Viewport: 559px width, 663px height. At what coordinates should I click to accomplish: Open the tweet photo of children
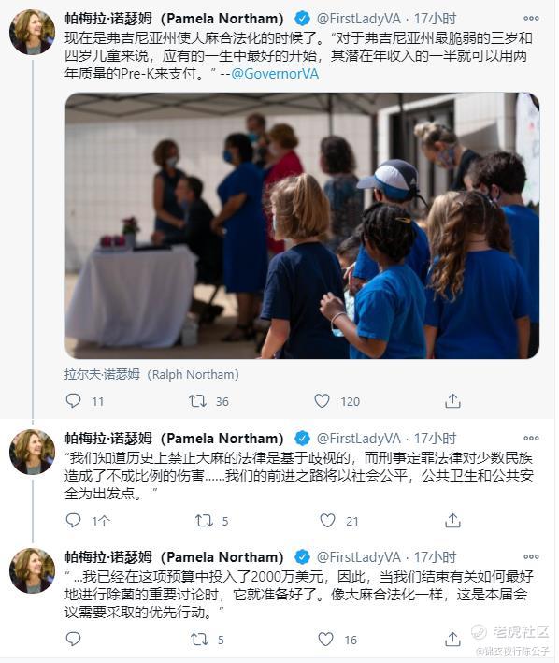point(302,225)
